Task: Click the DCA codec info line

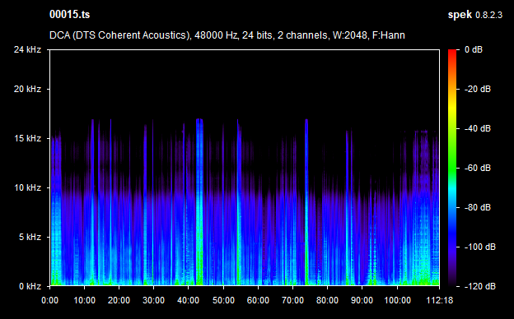Action: coord(227,35)
